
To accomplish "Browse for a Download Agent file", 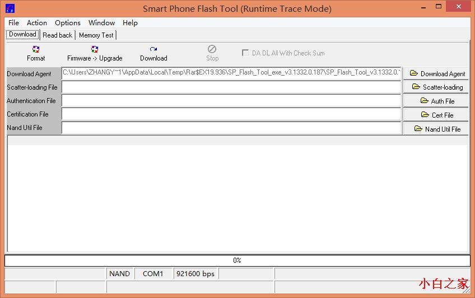I will [x=436, y=73].
